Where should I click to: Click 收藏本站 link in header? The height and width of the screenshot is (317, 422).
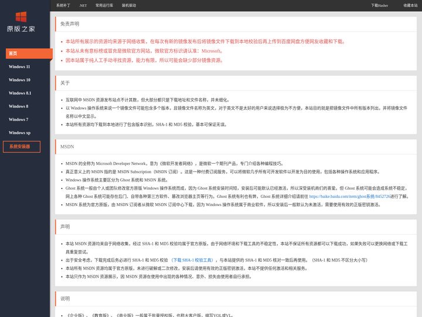[410, 5]
